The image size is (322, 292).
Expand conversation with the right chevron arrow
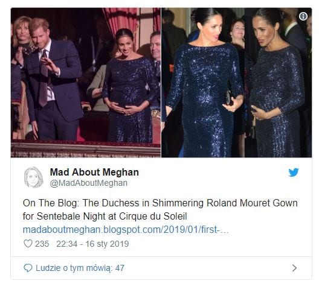[x=294, y=268]
